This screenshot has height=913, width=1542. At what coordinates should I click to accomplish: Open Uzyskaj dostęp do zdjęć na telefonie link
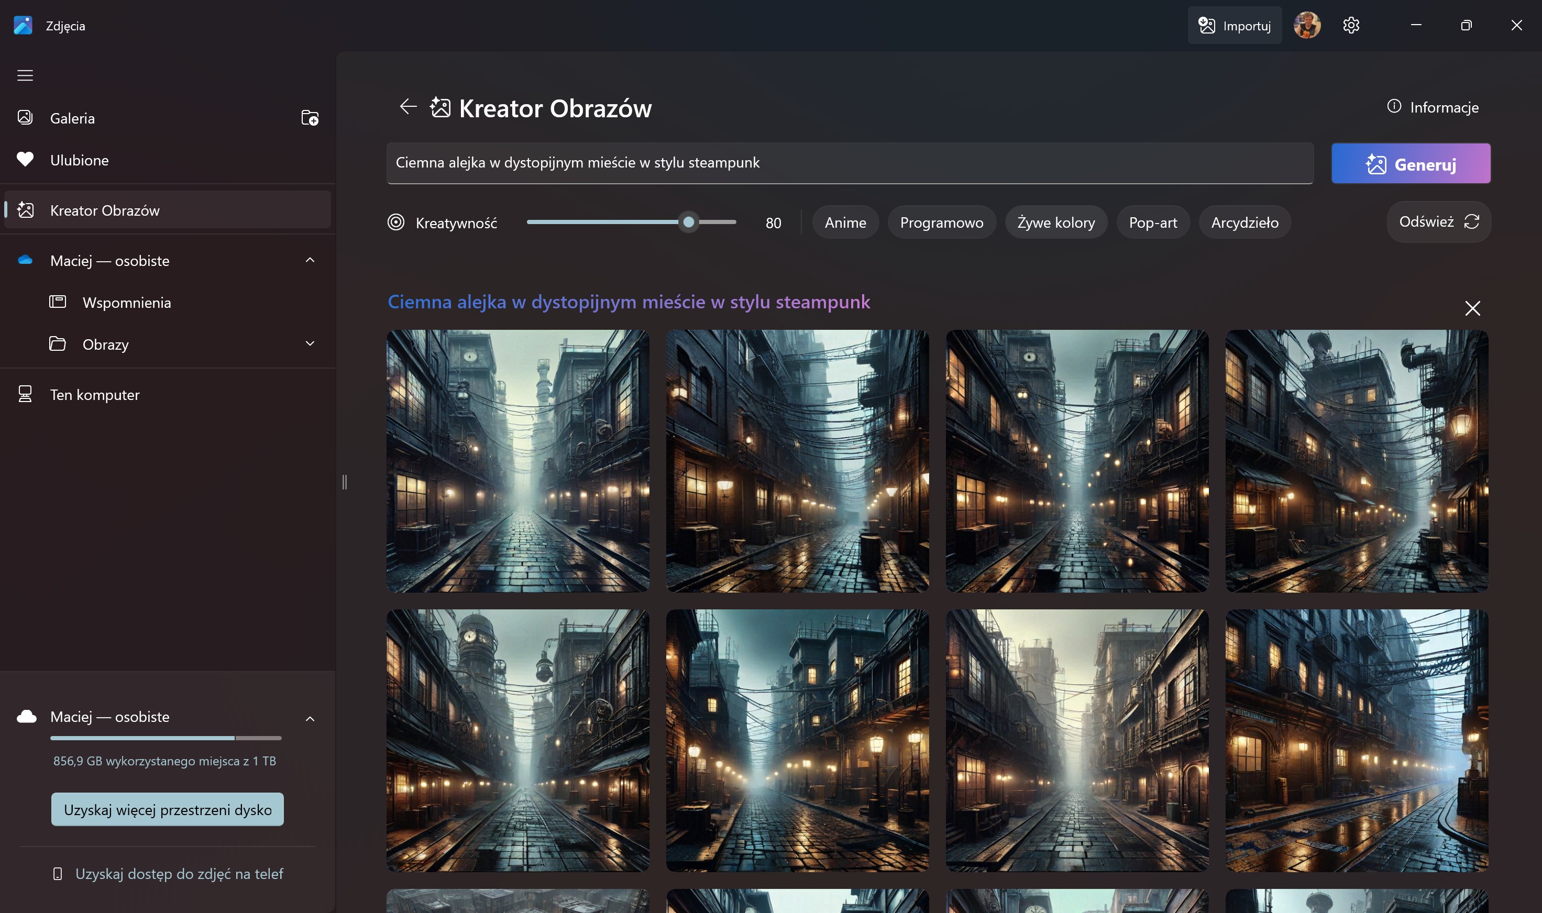[179, 874]
